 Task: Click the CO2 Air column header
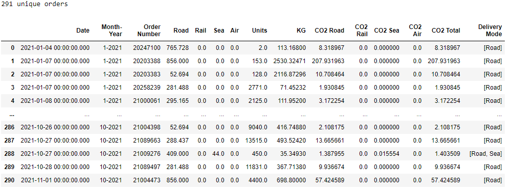click(415, 31)
